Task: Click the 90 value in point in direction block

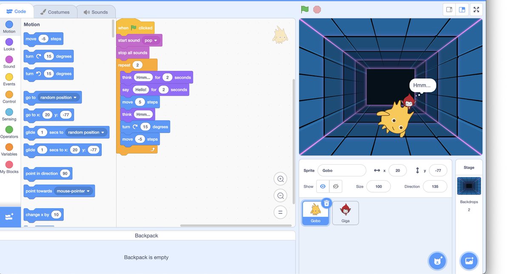Action: pyautogui.click(x=65, y=173)
